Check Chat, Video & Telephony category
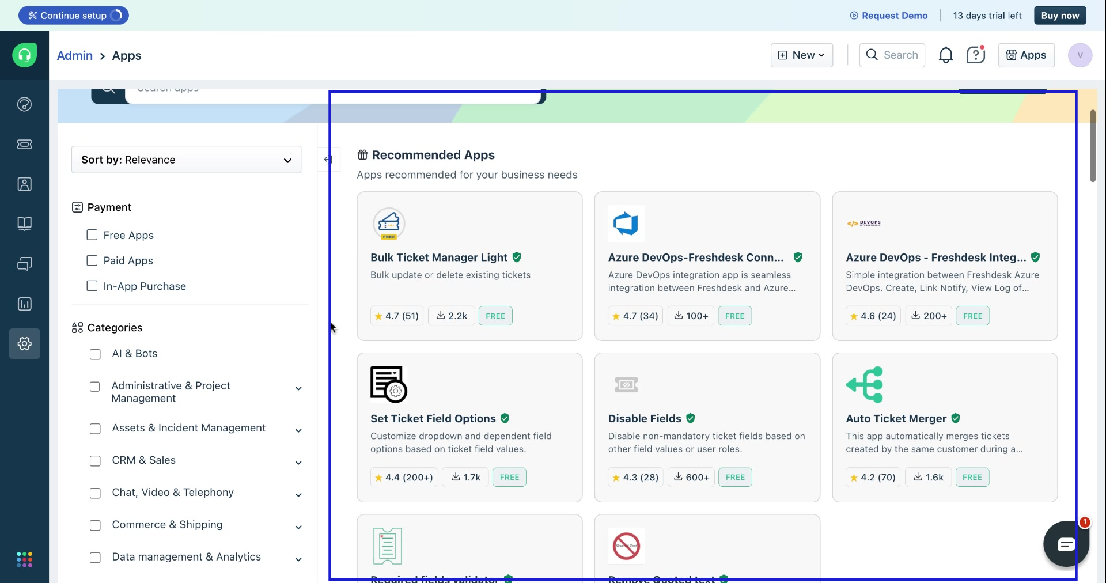The height and width of the screenshot is (583, 1106). pyautogui.click(x=95, y=493)
